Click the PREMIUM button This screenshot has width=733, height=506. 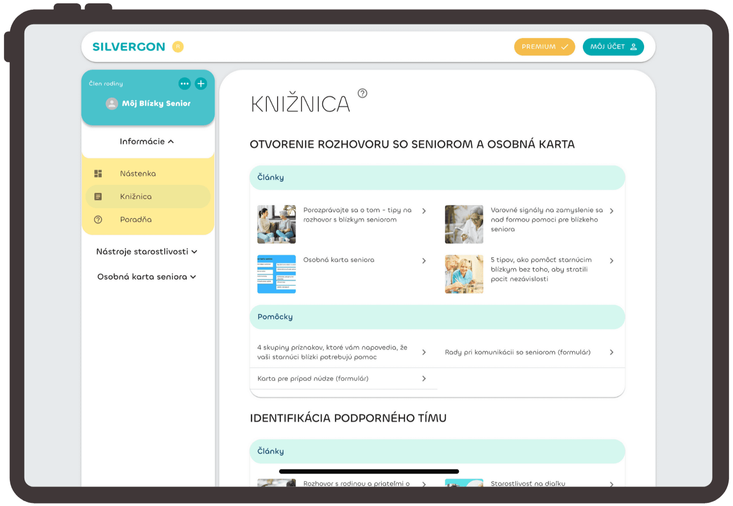coord(544,46)
